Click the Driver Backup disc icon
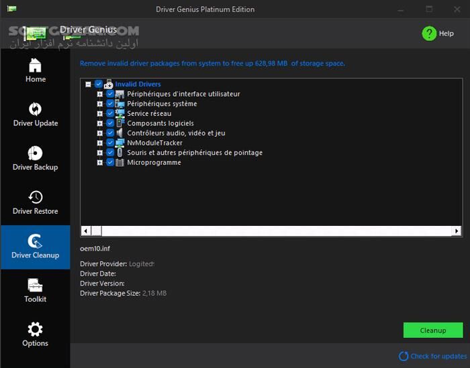This screenshot has height=368, width=470. [35, 154]
